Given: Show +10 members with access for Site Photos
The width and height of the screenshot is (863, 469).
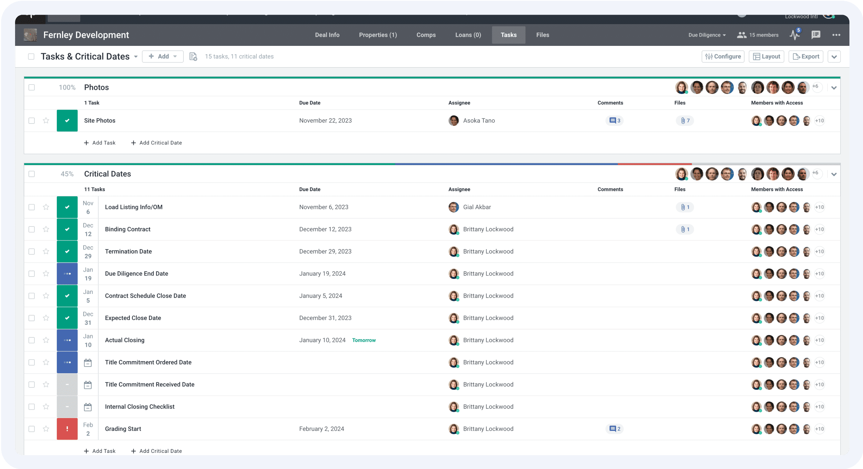Looking at the screenshot, I should tap(819, 120).
